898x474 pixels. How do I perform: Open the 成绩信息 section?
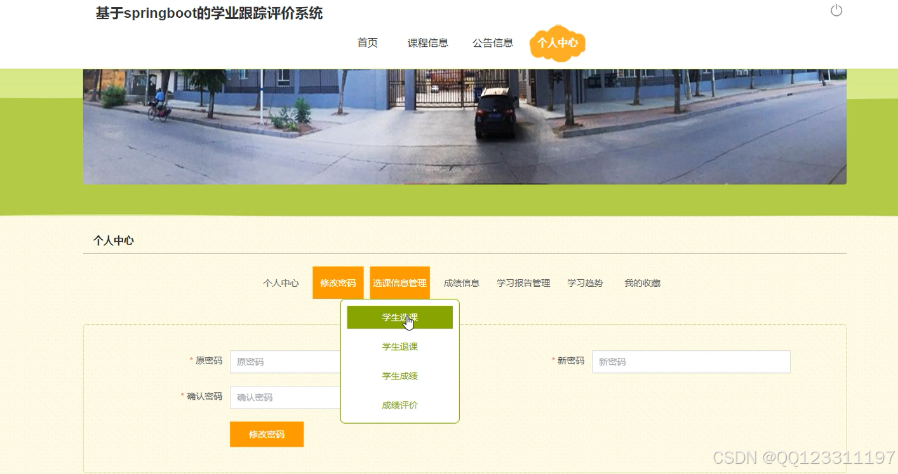point(462,283)
